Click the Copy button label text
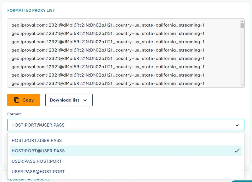 (x=28, y=100)
